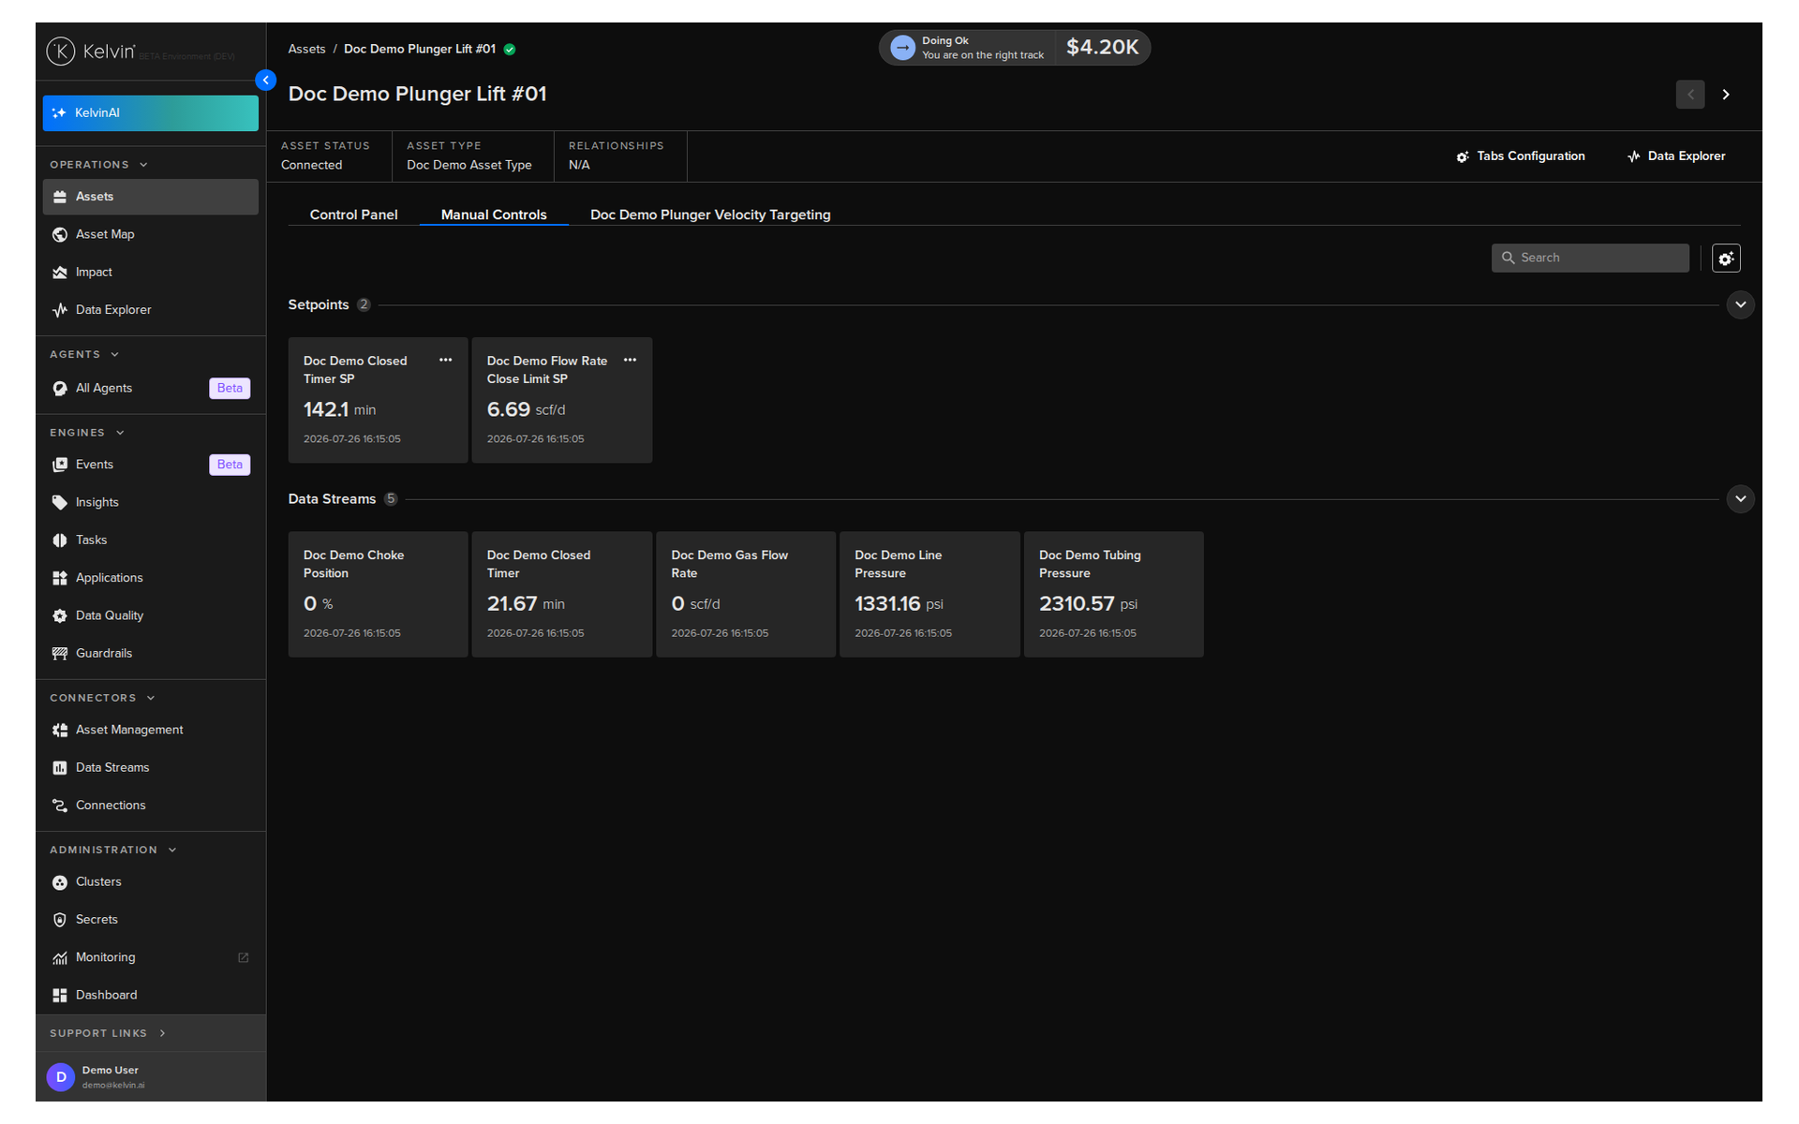Open Connections icon in sidebar
The image size is (1799, 1124).
[60, 806]
